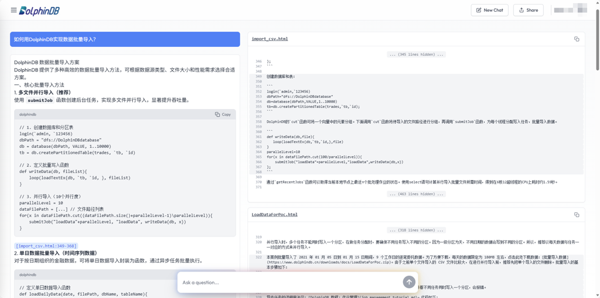This screenshot has height=298, width=600.
Task: Click heading '1. 多文件并行导入（推荐）'
Action: click(42, 92)
